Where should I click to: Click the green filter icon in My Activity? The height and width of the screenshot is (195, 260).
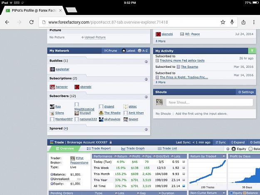point(252,51)
